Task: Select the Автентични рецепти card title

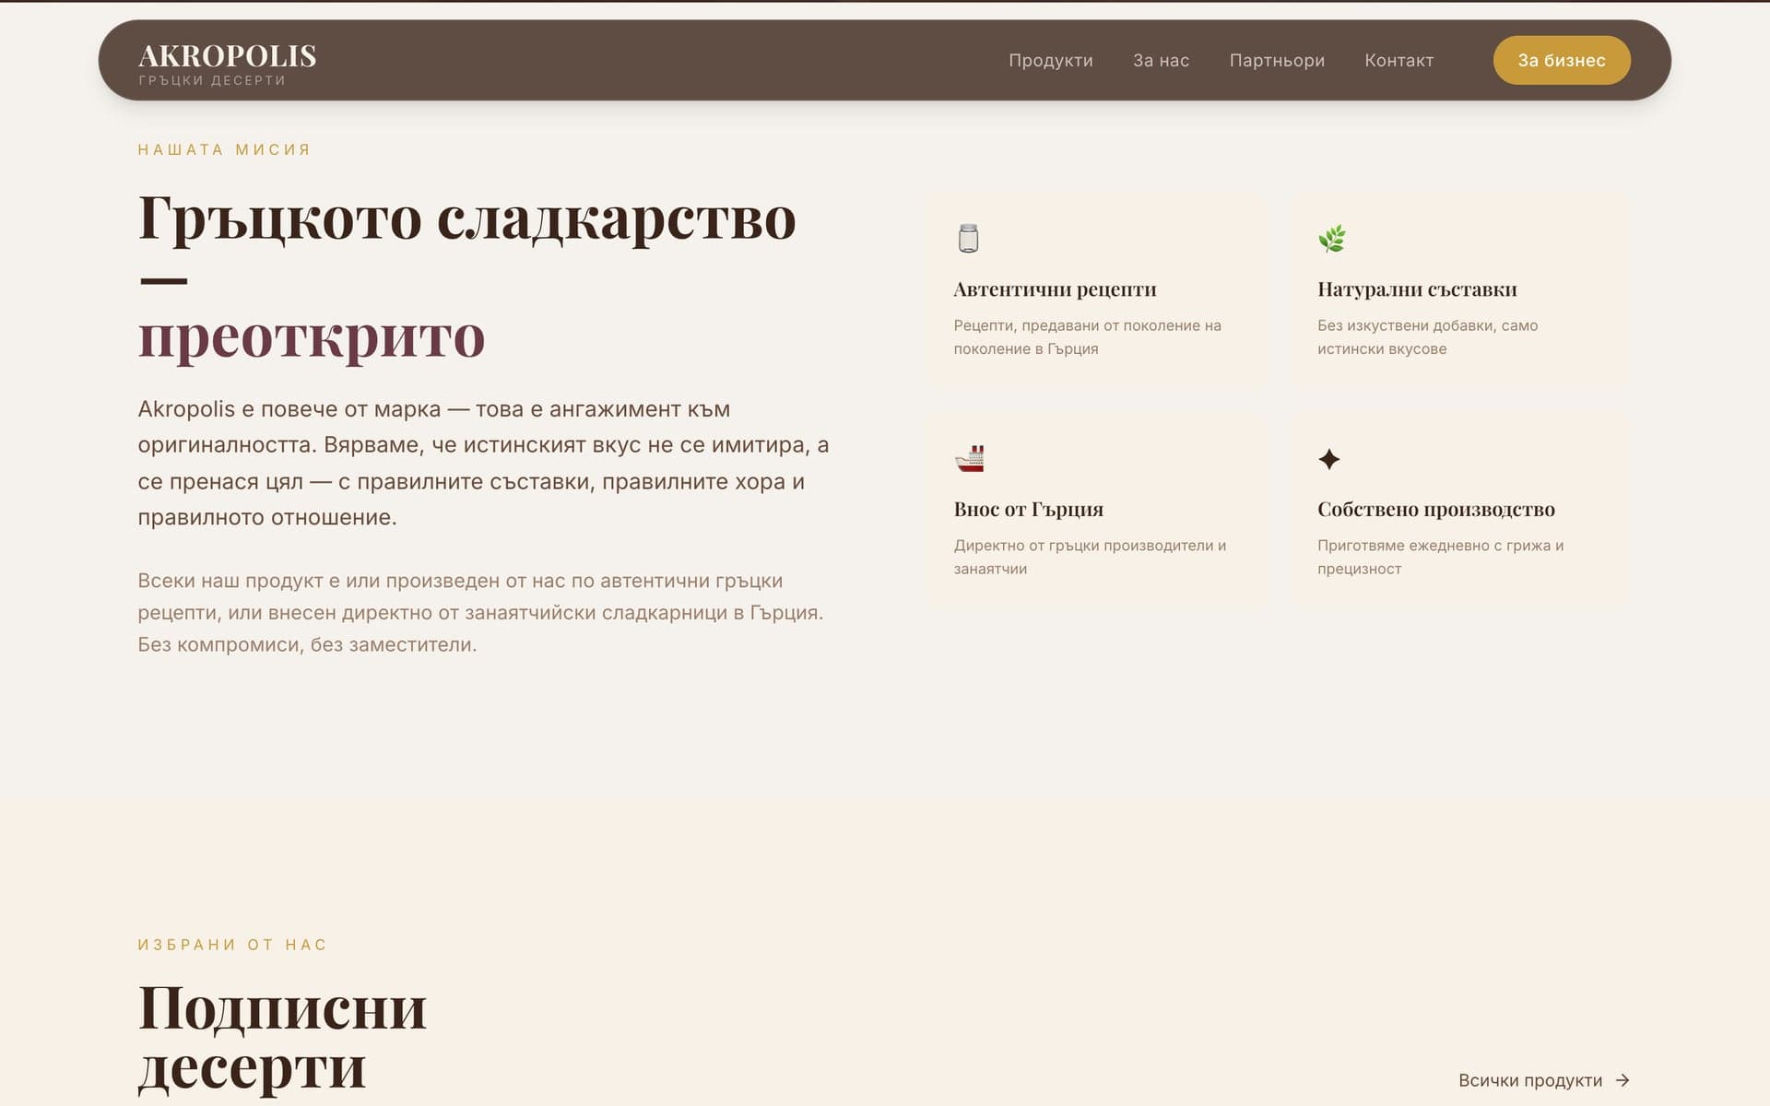Action: [x=1055, y=289]
